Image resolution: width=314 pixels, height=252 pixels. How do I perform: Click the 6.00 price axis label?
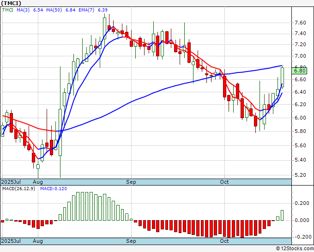301,118
